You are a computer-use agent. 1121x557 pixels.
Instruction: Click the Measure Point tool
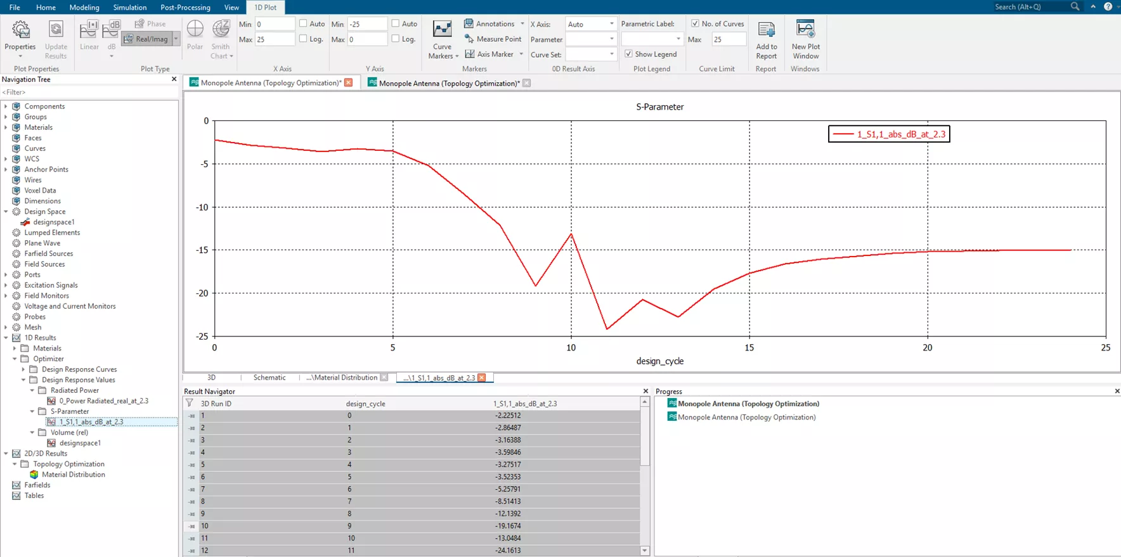click(x=493, y=39)
